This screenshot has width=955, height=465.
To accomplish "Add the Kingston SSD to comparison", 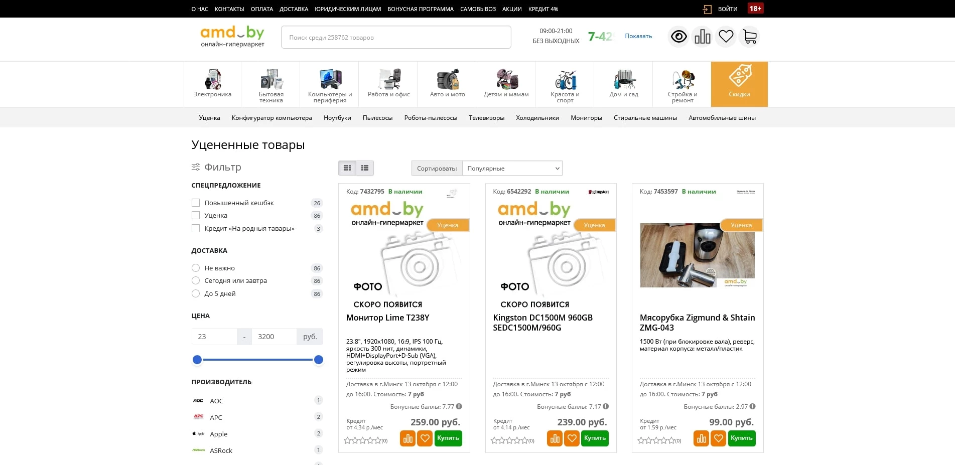I will 554,438.
